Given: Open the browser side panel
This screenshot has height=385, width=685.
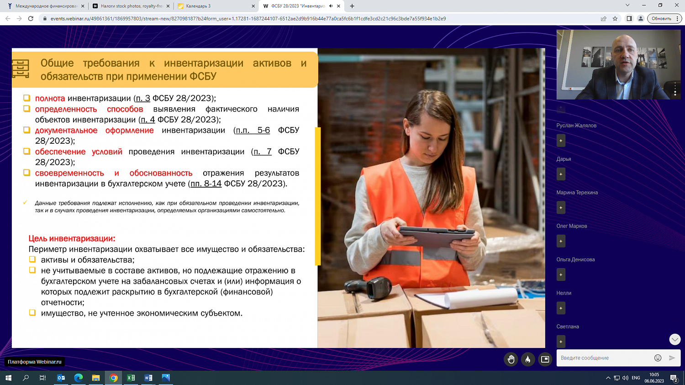Looking at the screenshot, I should pos(629,19).
